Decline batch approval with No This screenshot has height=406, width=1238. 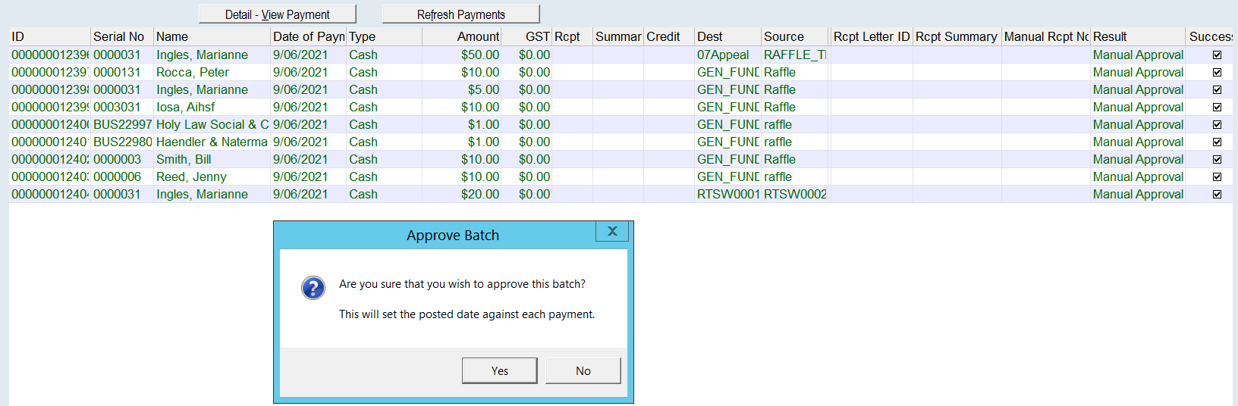click(x=583, y=370)
